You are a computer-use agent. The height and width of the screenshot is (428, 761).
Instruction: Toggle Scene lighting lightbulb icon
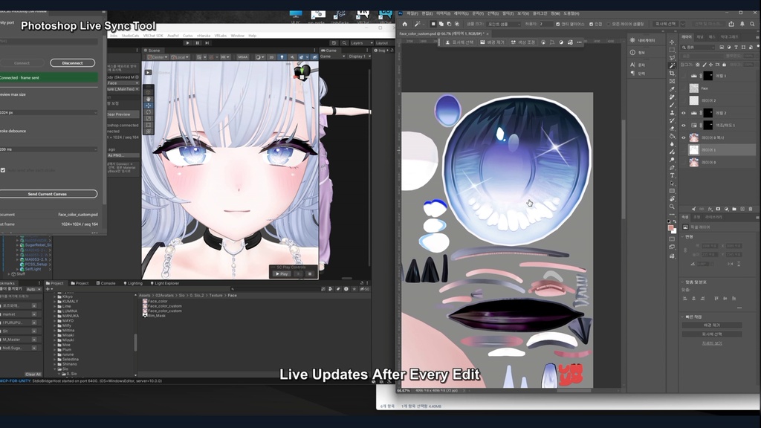[x=282, y=56]
